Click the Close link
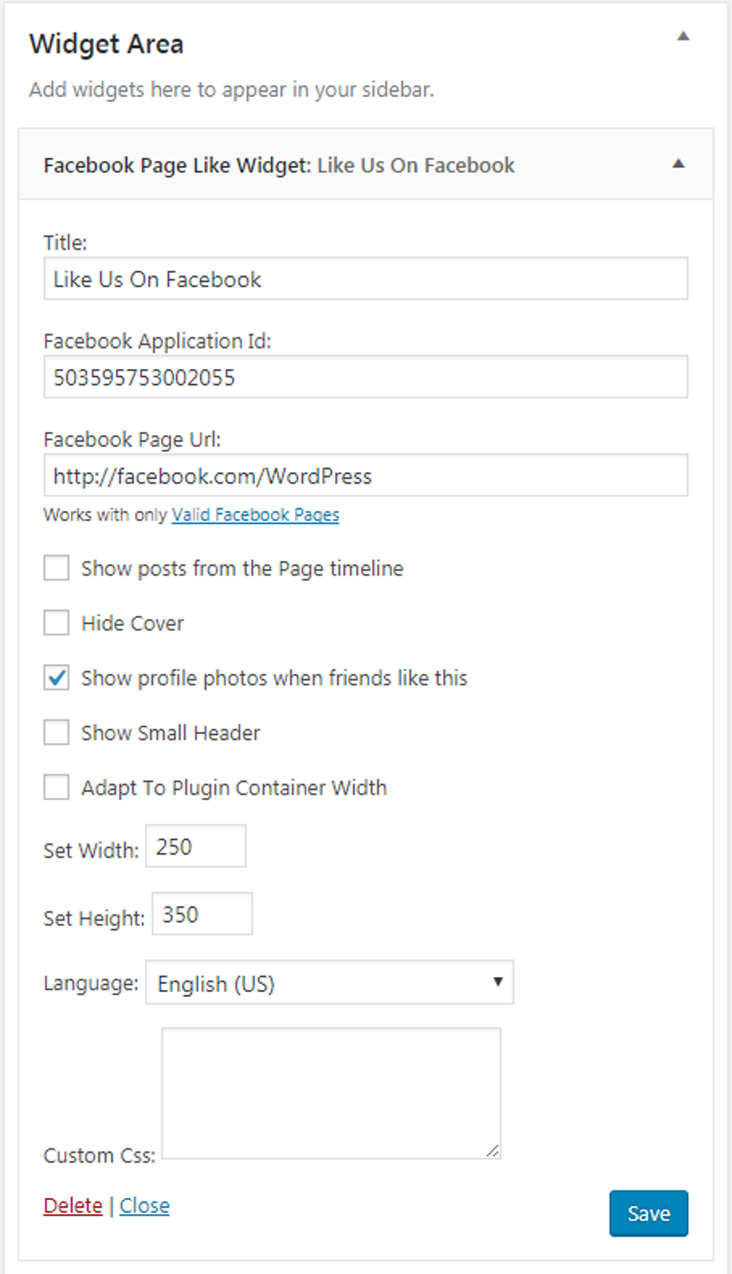Viewport: 732px width, 1274px height. (144, 1205)
